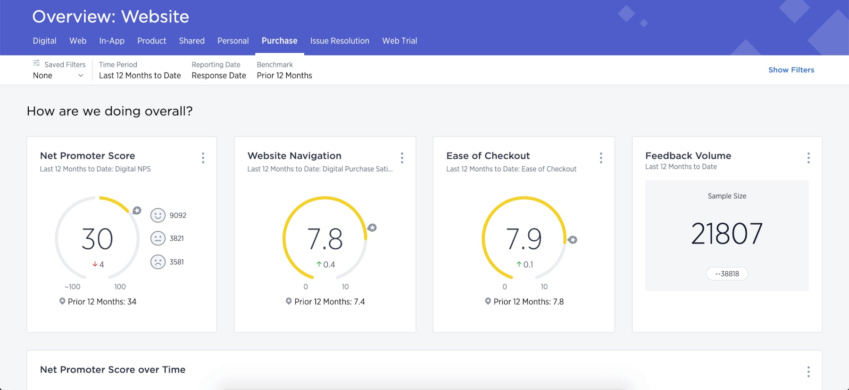Viewport: 849px width, 390px height.
Task: Open Net Promoter Score over Time options menu
Action: pyautogui.click(x=808, y=372)
